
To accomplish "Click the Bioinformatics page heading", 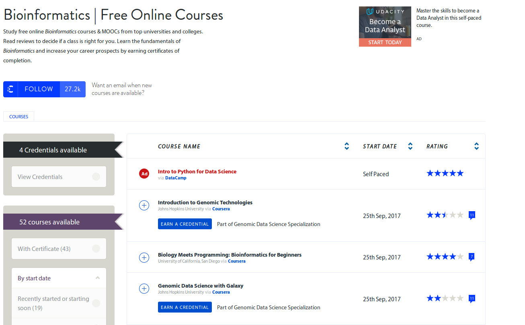I will (113, 15).
